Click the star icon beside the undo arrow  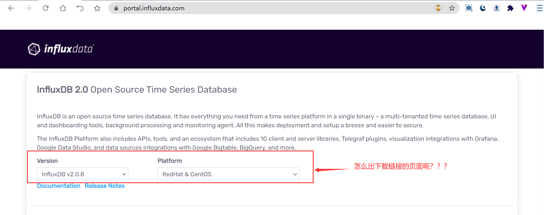(97, 8)
